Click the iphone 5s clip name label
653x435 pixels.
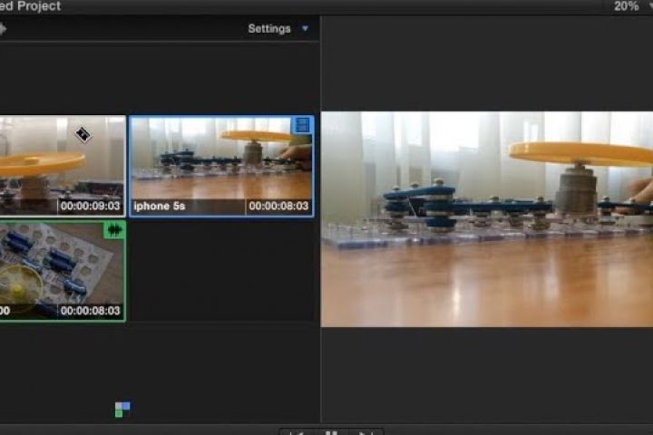coord(160,206)
